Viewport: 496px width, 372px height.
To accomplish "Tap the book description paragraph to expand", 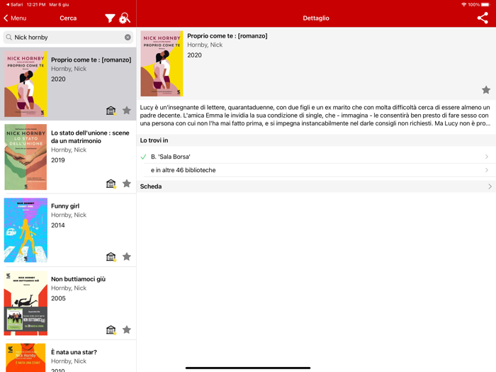I will point(315,115).
